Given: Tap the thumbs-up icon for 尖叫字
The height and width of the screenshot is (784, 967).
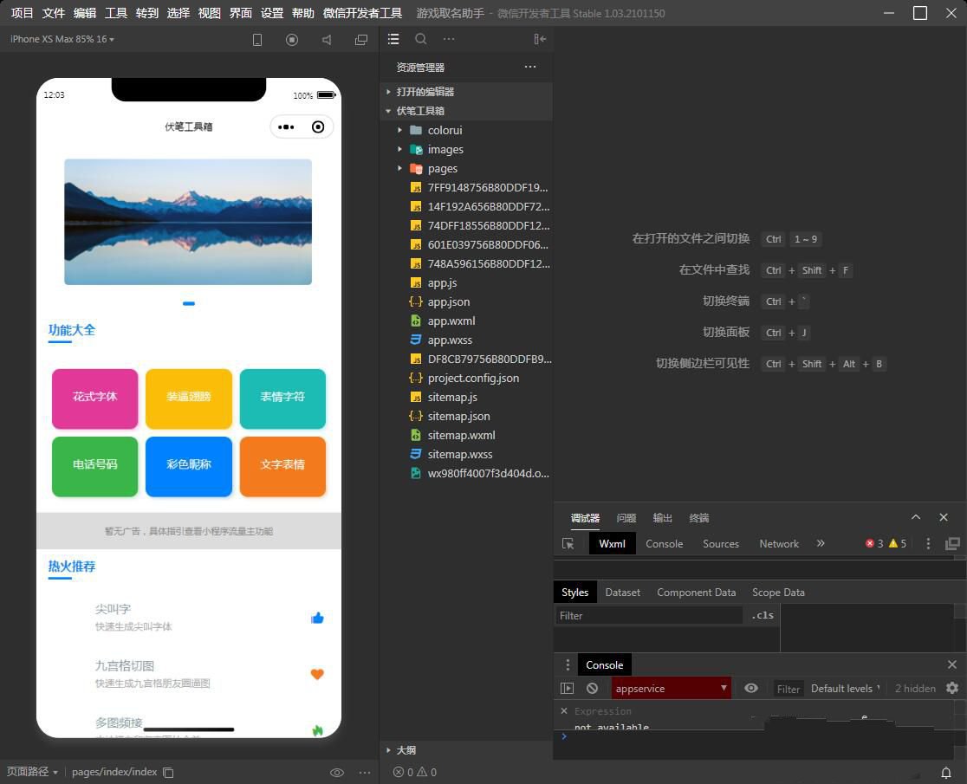Looking at the screenshot, I should point(317,618).
